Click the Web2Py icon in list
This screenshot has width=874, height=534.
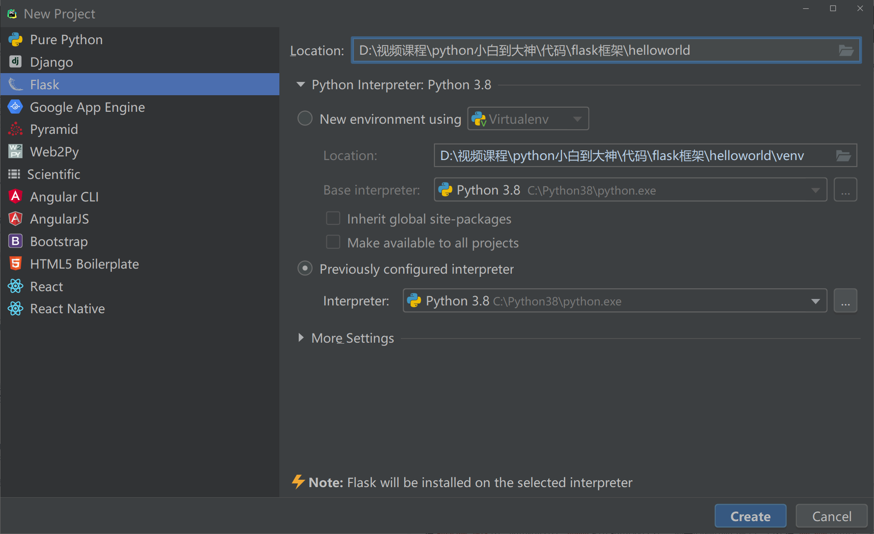[15, 151]
